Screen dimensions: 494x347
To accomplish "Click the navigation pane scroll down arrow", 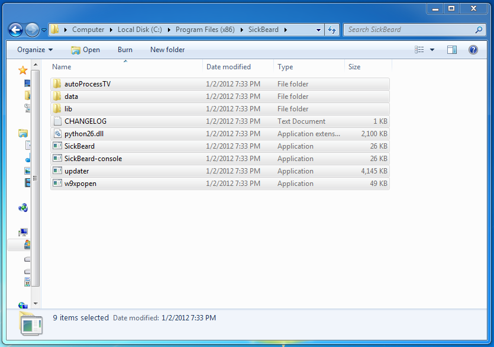I will 35,304.
